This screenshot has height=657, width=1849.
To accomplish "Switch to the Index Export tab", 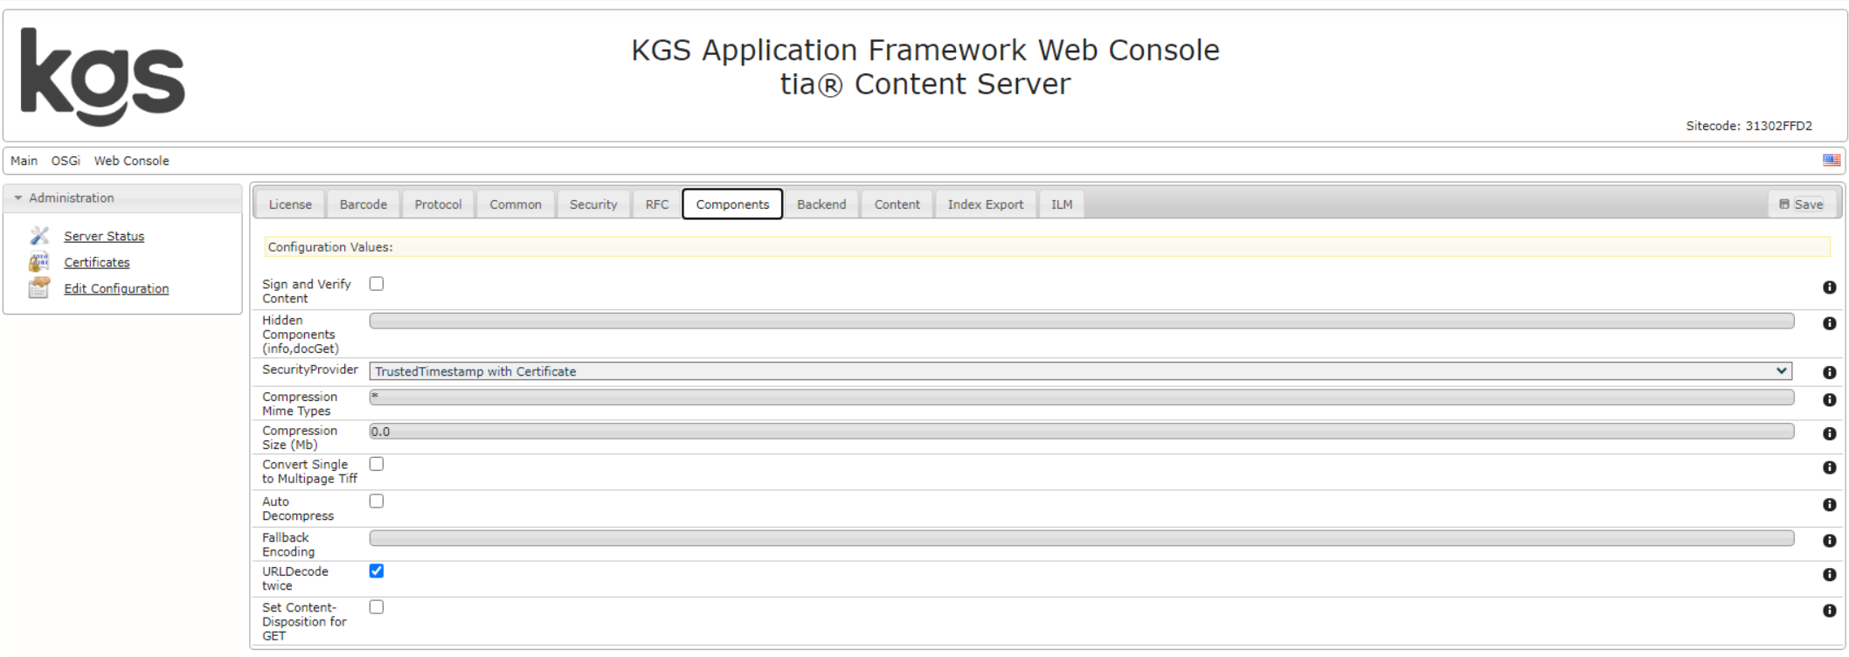I will (986, 204).
